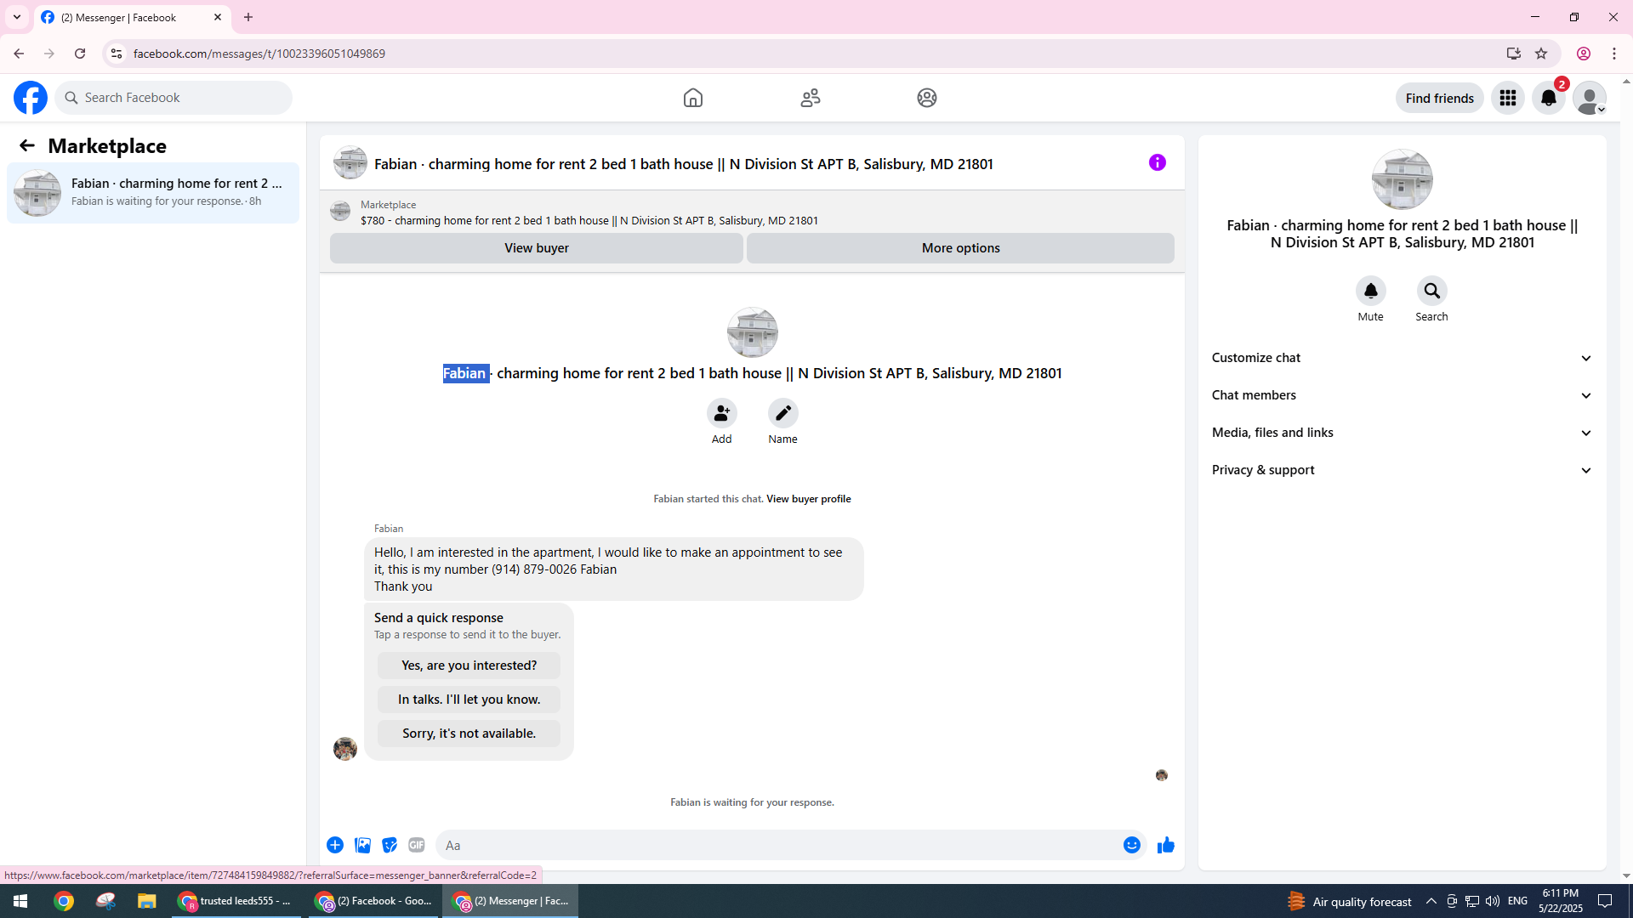Open View buyer profile link

pos(809,499)
